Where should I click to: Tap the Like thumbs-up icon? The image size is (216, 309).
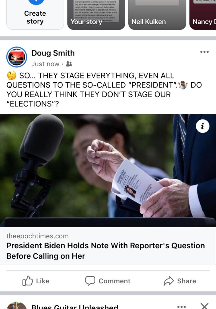(x=27, y=280)
